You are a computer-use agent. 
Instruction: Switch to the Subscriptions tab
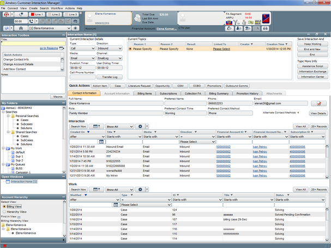[x=168, y=94]
